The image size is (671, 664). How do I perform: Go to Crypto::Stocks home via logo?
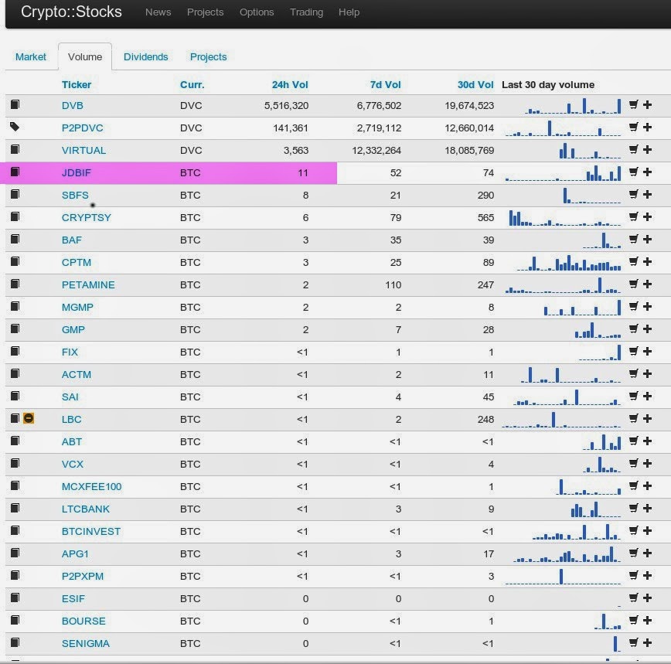click(71, 12)
